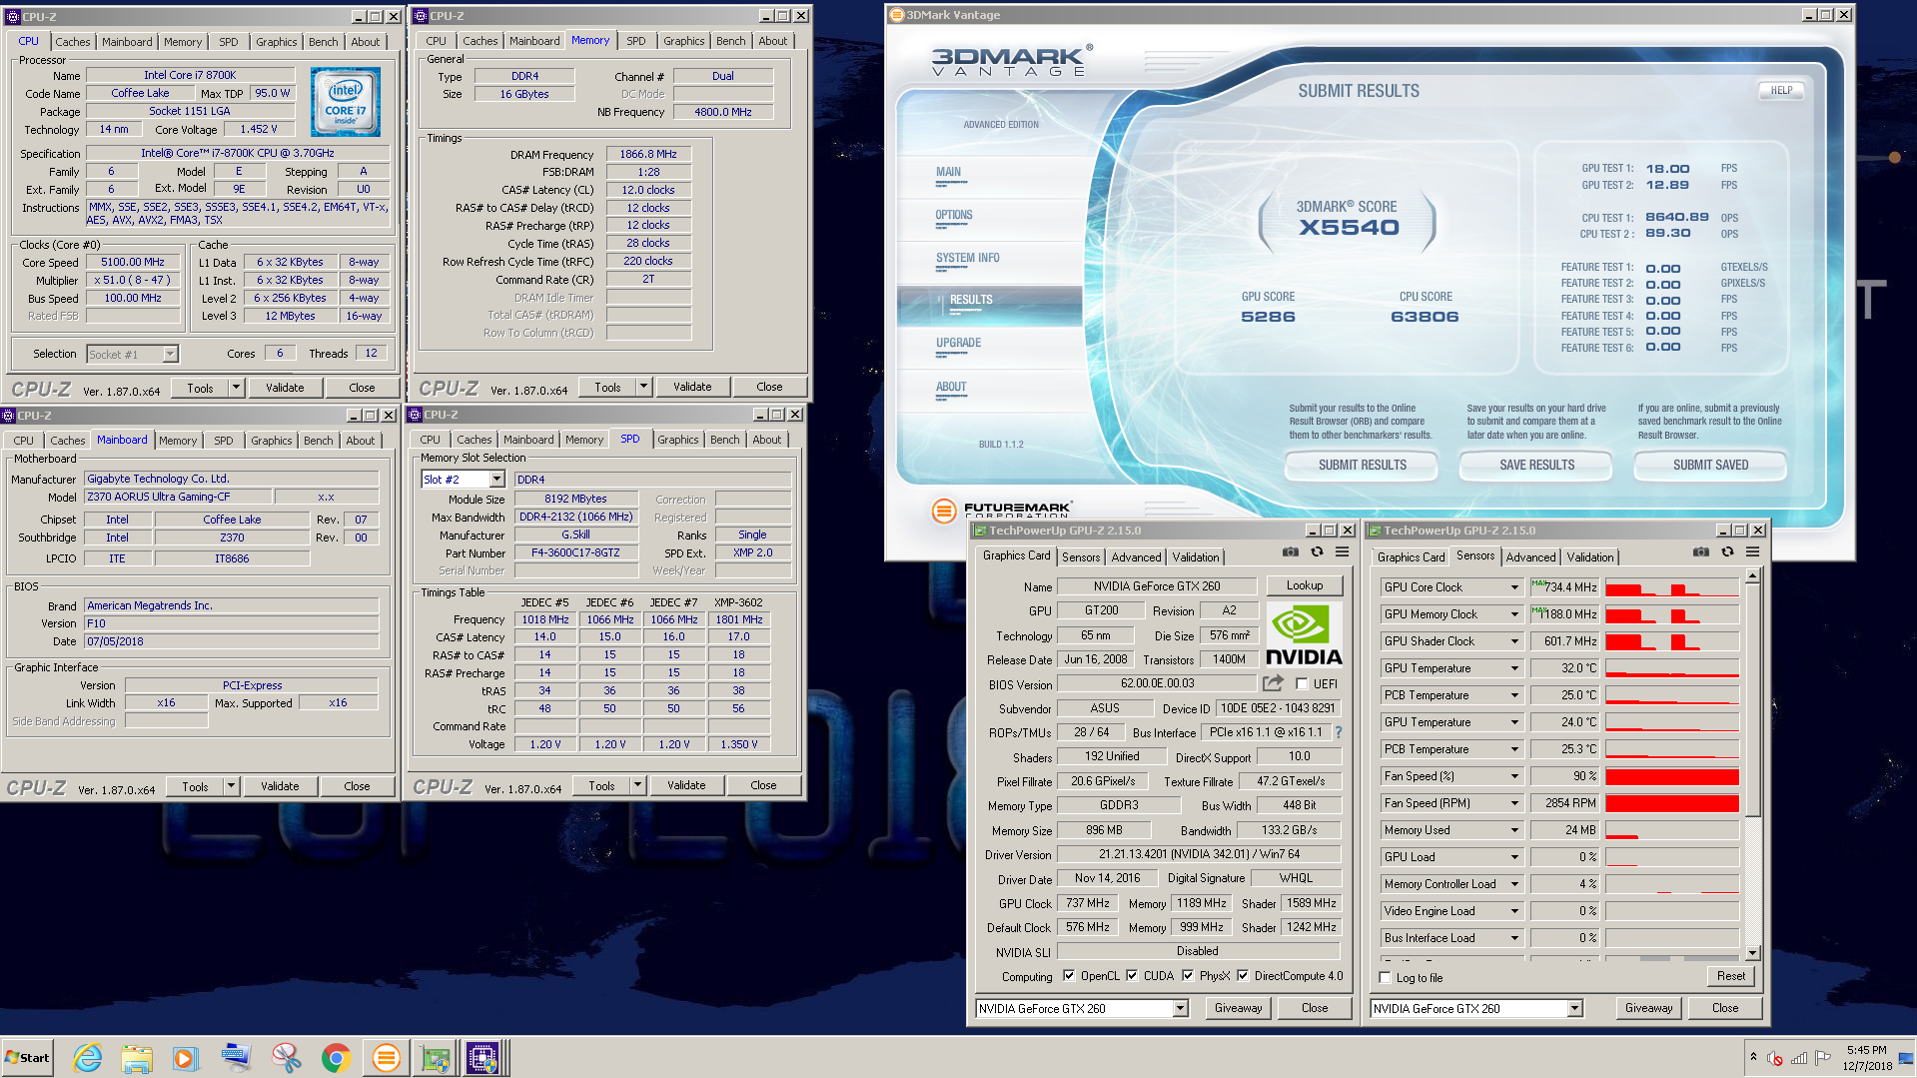Viewport: 1917px width, 1078px height.
Task: Take a screenshot in GPU-Z Graphics Card window
Action: point(1291,551)
